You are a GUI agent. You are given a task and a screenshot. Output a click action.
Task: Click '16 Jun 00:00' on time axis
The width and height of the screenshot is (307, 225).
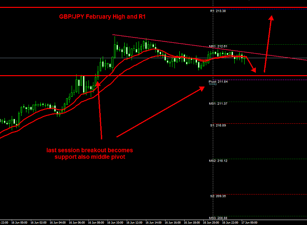19,223
